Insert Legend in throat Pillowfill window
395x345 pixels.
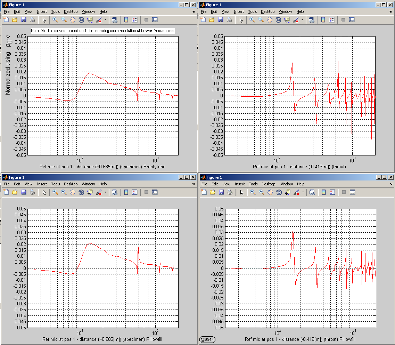[x=332, y=192]
